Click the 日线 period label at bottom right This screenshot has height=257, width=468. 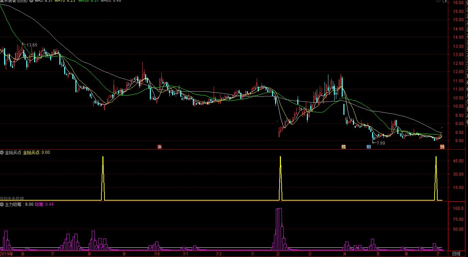456,254
